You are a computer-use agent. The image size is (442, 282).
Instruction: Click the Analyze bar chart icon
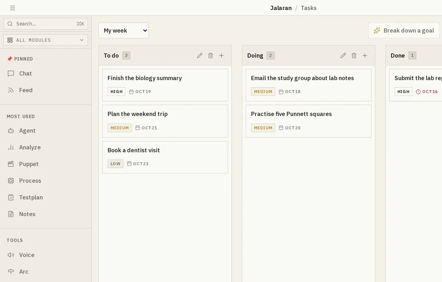pyautogui.click(x=11, y=147)
